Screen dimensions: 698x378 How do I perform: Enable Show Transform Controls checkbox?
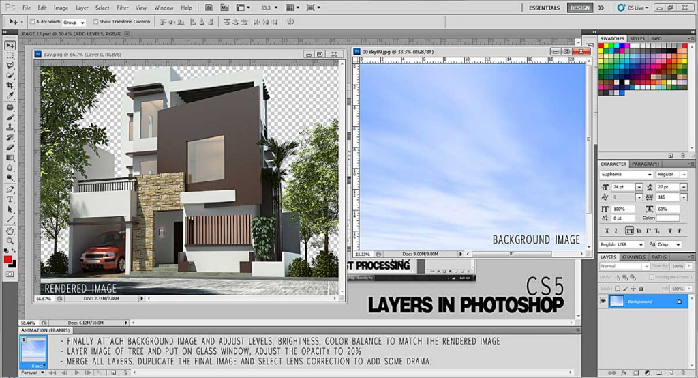[x=95, y=21]
